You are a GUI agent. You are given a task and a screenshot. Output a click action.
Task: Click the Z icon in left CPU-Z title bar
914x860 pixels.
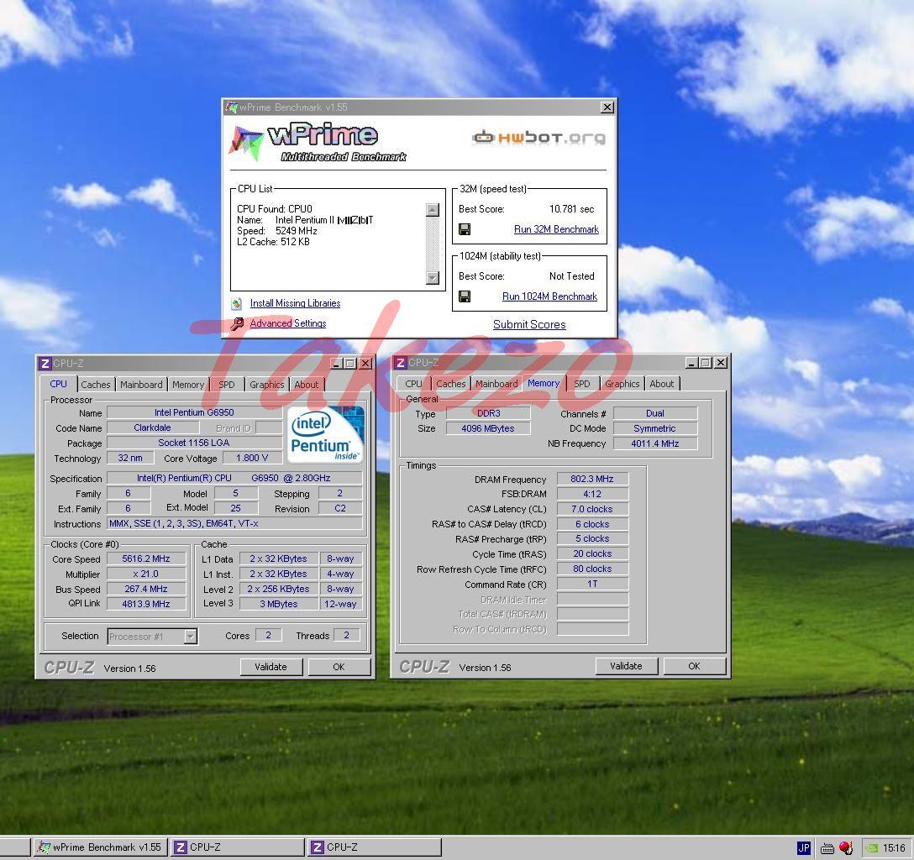[x=45, y=364]
